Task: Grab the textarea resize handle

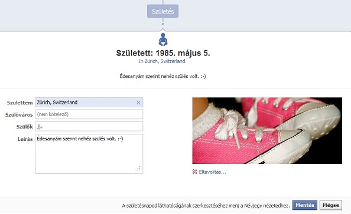Action: click(138, 169)
